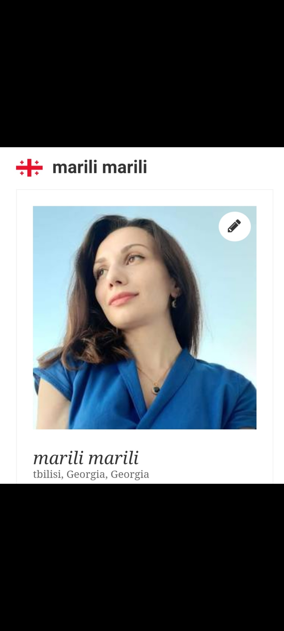Tap the black area above the page header
This screenshot has width=284, height=631.
(142, 74)
